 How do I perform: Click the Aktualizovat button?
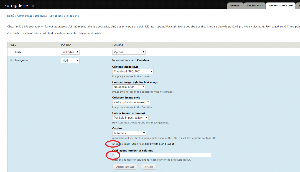point(125,167)
